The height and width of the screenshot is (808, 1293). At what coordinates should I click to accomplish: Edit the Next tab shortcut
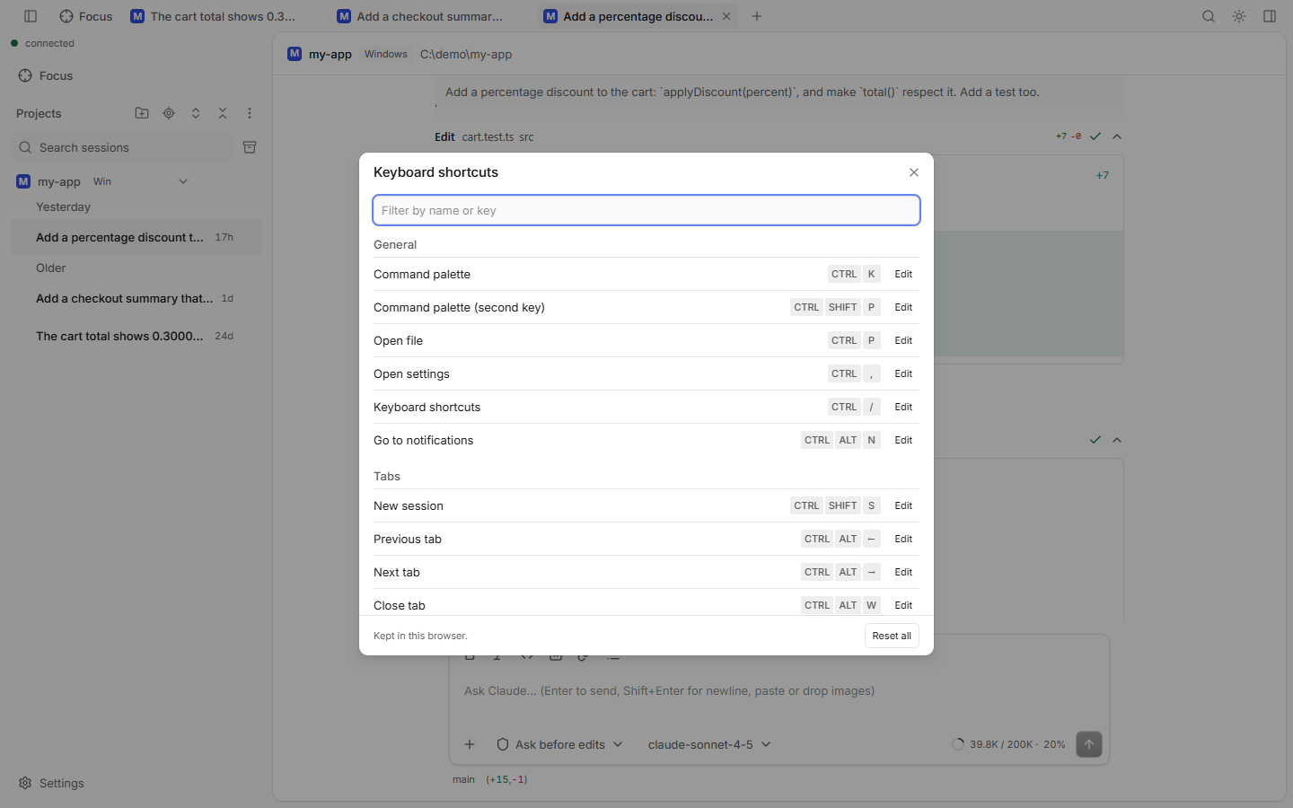click(x=903, y=572)
